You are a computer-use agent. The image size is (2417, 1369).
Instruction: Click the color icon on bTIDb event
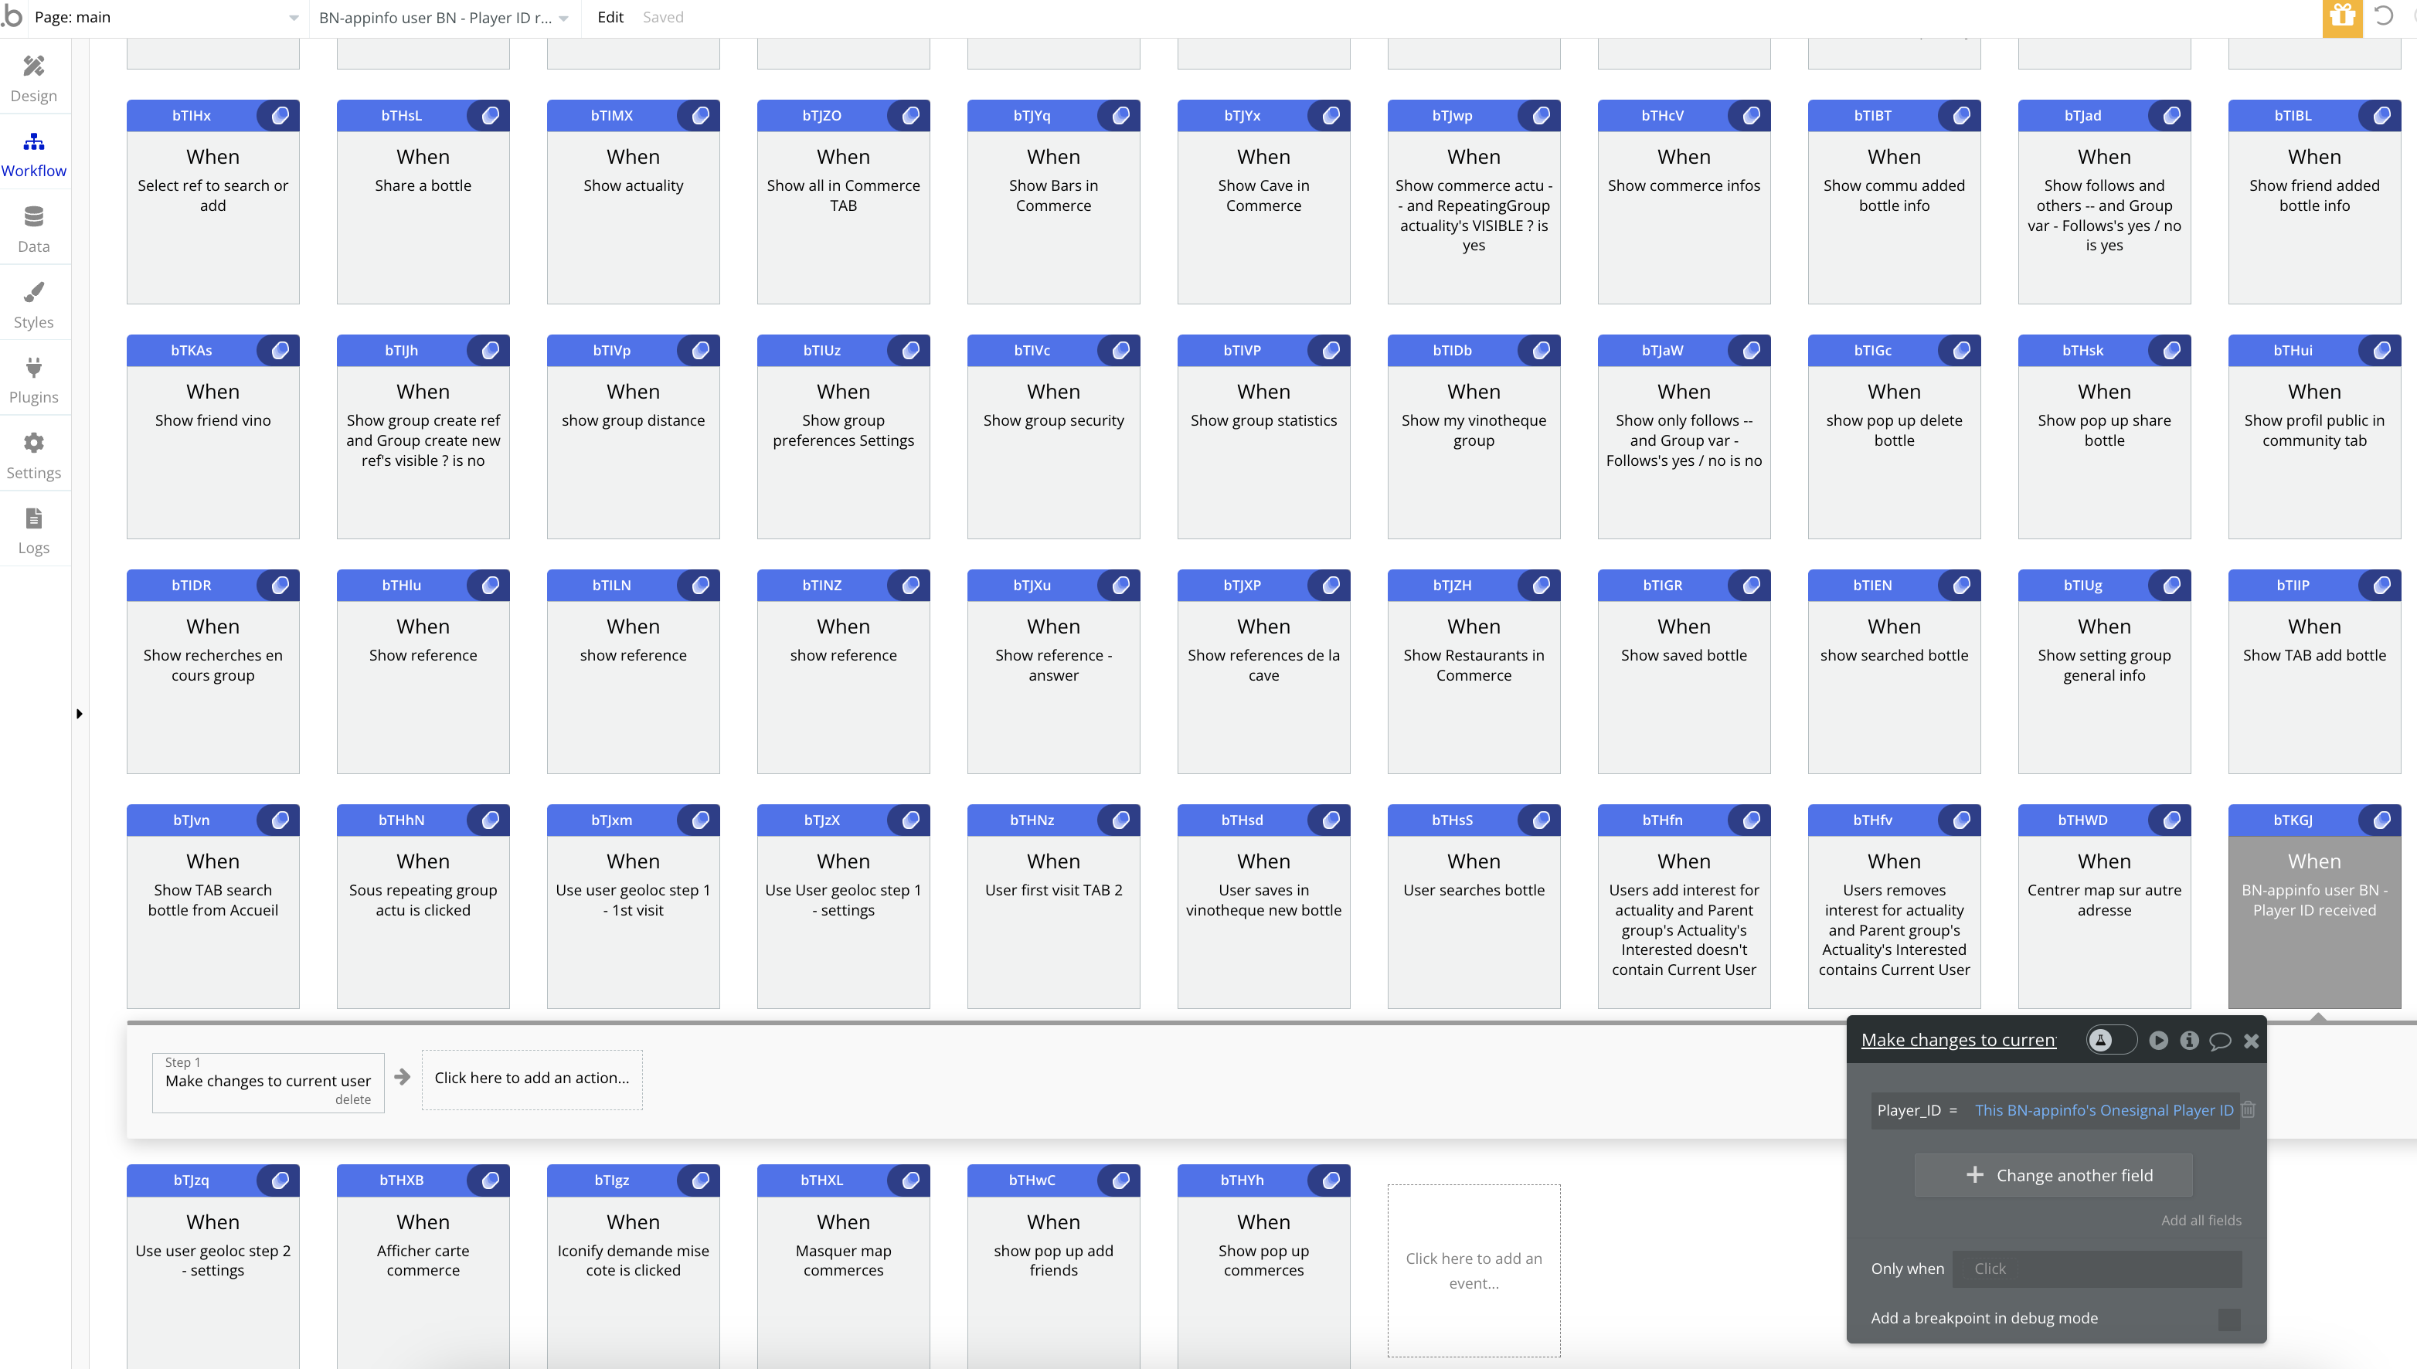1541,351
